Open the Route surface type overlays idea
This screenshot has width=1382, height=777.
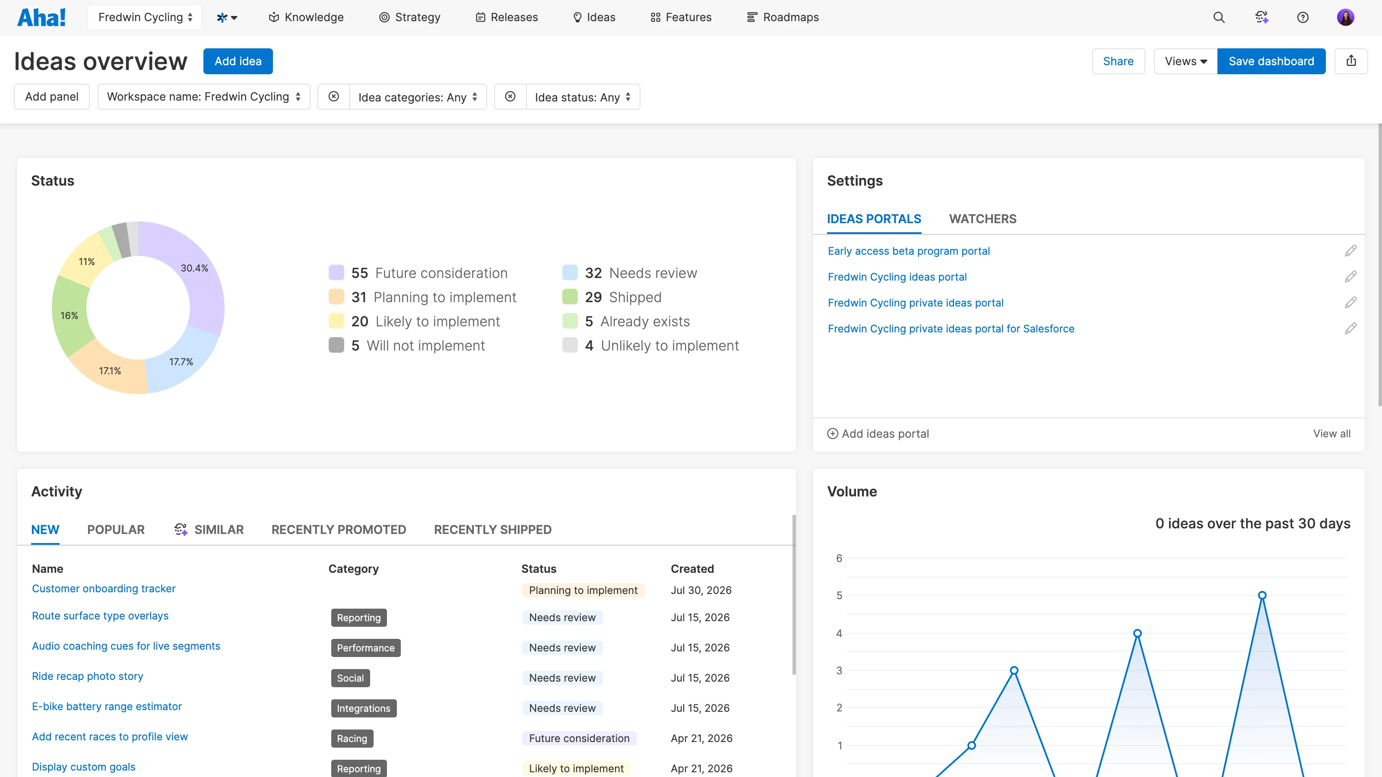(x=100, y=616)
